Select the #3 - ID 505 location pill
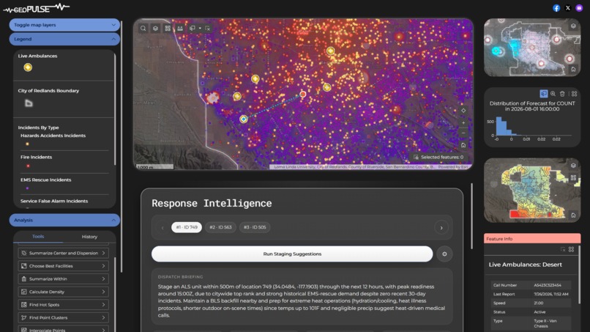This screenshot has width=590, height=332. tap(255, 227)
